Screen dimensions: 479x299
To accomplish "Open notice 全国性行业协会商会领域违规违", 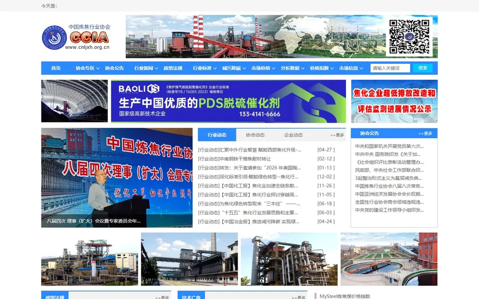I will click(390, 202).
